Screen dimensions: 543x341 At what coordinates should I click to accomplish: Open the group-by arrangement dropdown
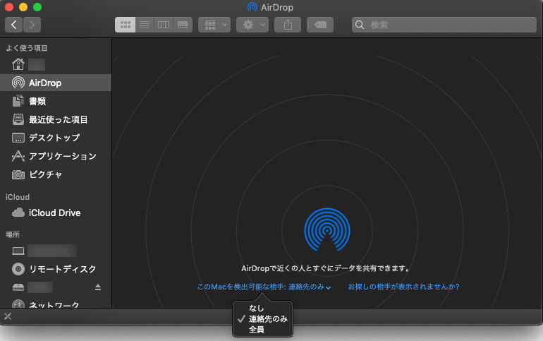214,25
